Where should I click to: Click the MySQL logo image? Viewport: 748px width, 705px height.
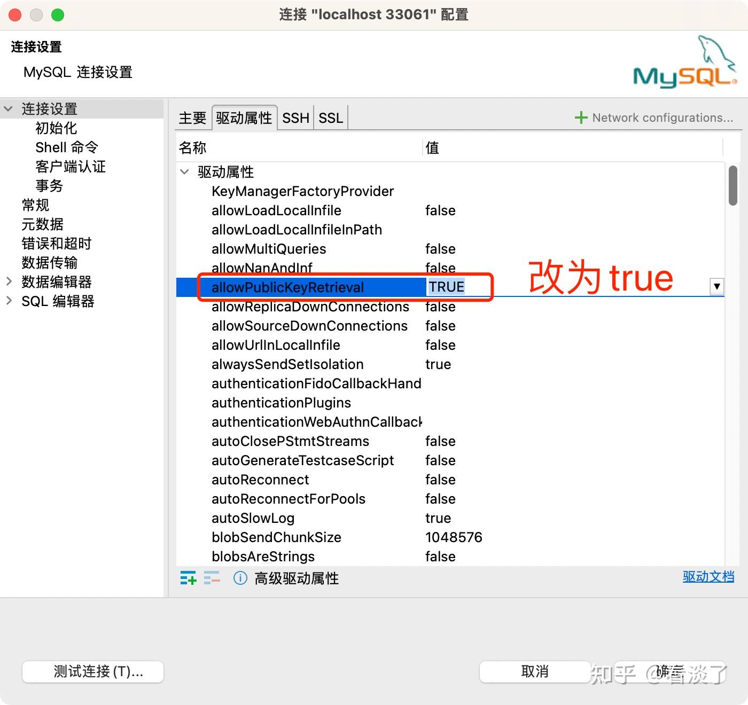click(684, 64)
